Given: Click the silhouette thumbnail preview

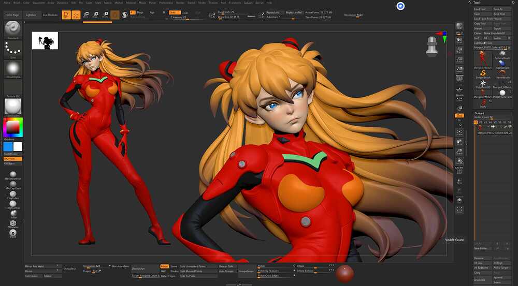Looking at the screenshot, I should click(45, 40).
